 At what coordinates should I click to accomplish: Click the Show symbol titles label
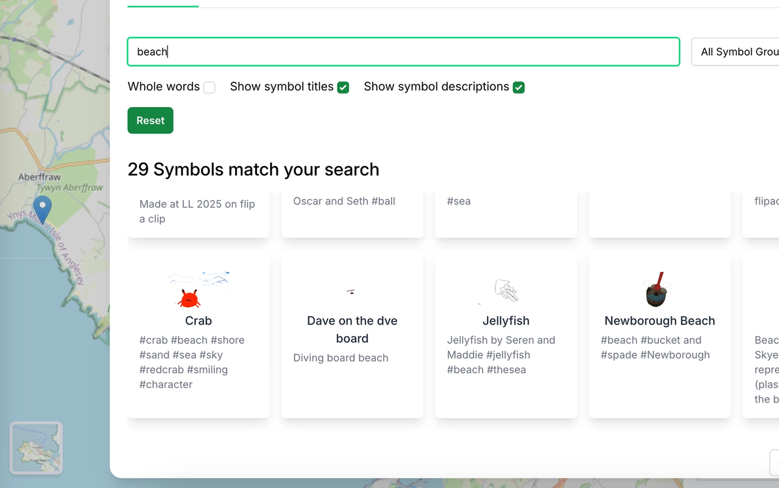(282, 87)
